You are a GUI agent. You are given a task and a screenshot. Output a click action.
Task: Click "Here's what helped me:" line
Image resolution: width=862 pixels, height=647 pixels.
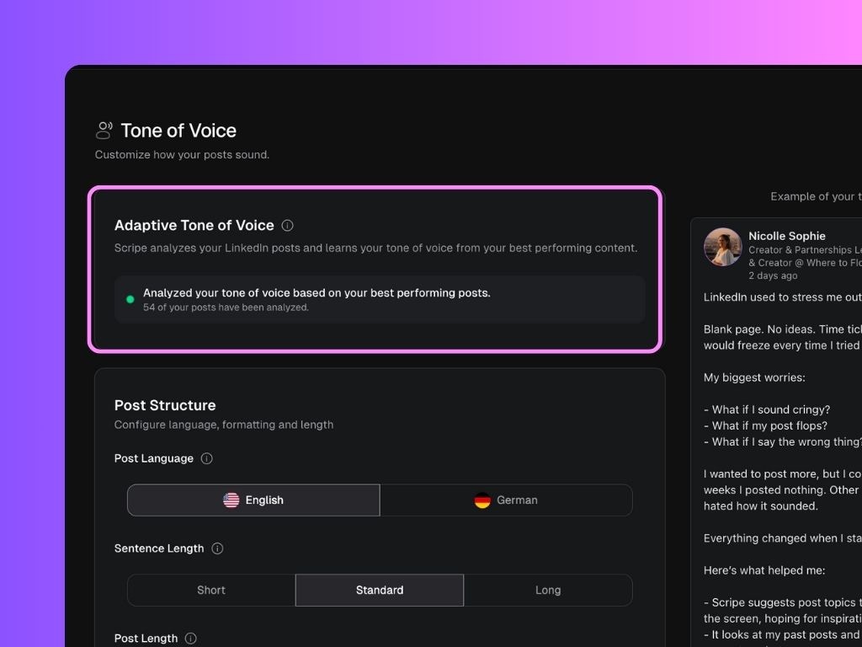pyautogui.click(x=764, y=570)
